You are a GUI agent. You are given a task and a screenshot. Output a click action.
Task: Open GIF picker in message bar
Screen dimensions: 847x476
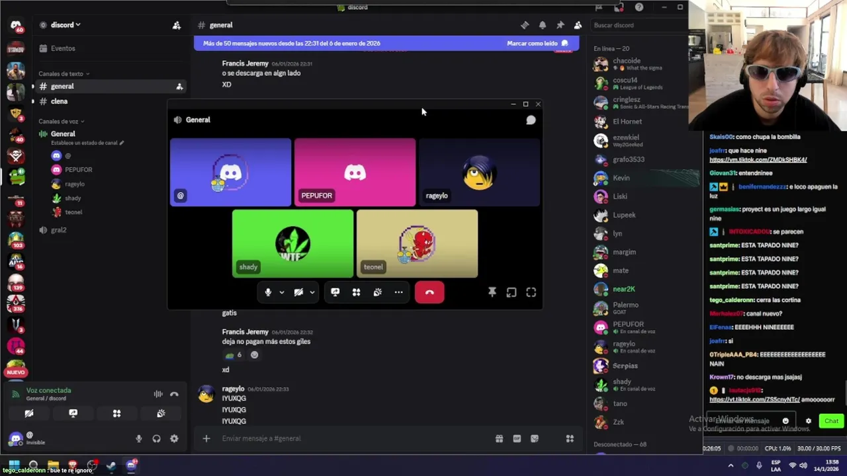[x=517, y=438]
